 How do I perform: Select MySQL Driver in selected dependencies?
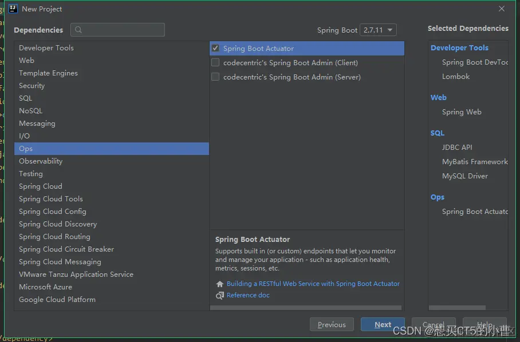point(465,176)
